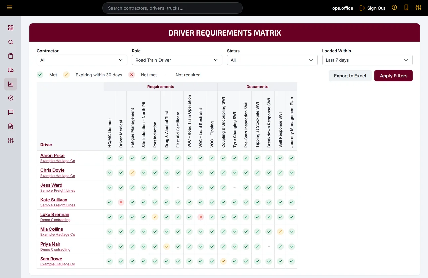Click Luke Brennan's not-met VOC Load Restraint icon
This screenshot has height=278, width=428.
tap(201, 217)
